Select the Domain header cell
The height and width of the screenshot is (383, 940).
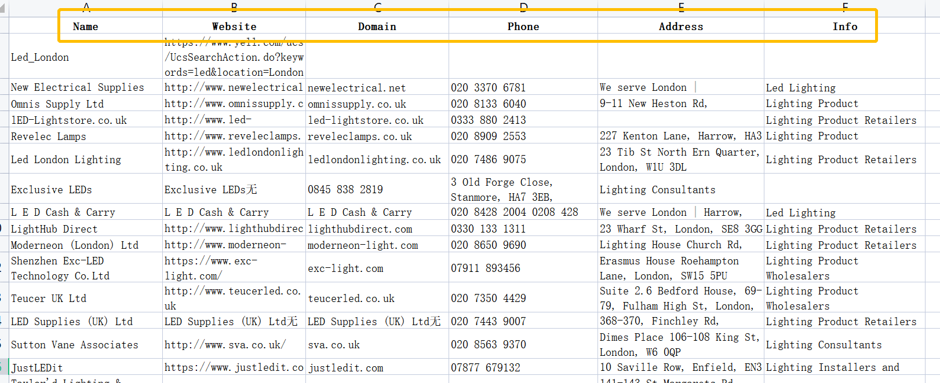tap(377, 27)
